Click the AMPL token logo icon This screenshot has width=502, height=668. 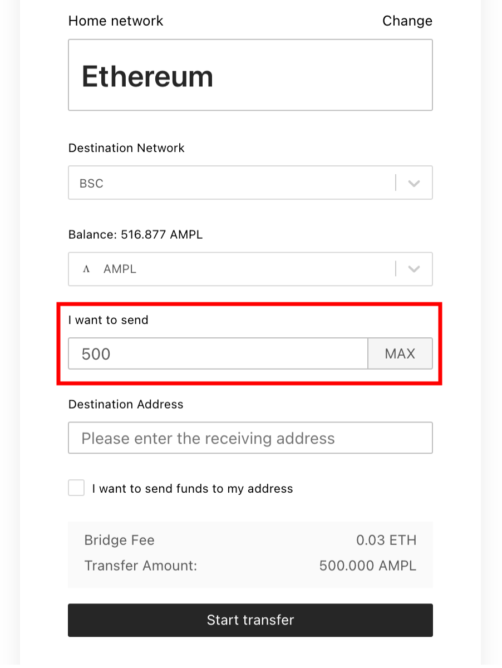click(86, 269)
